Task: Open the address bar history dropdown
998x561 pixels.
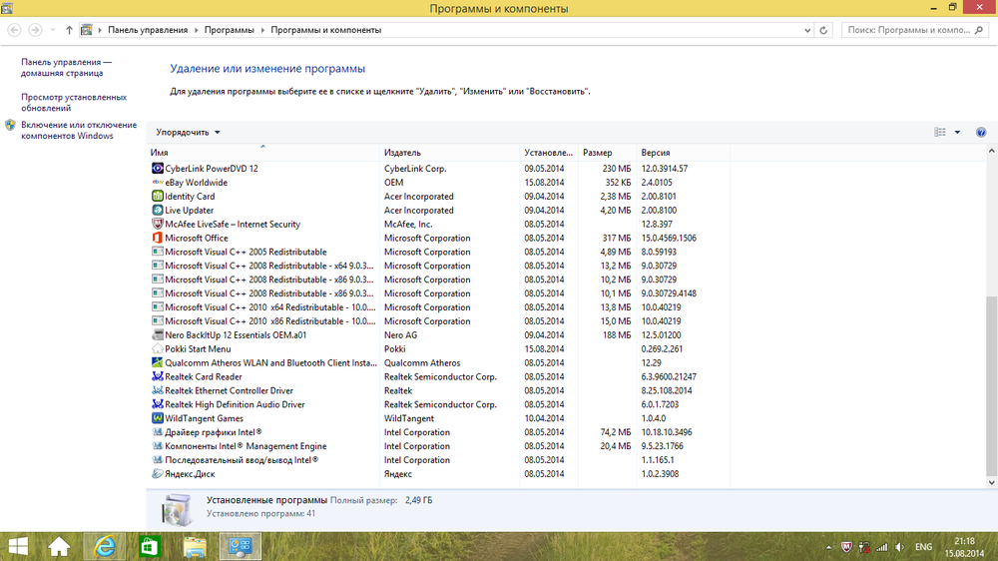Action: (x=807, y=30)
